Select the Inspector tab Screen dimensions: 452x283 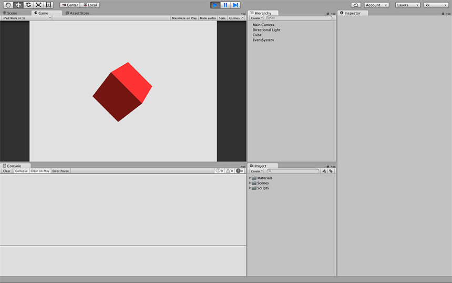coord(353,13)
